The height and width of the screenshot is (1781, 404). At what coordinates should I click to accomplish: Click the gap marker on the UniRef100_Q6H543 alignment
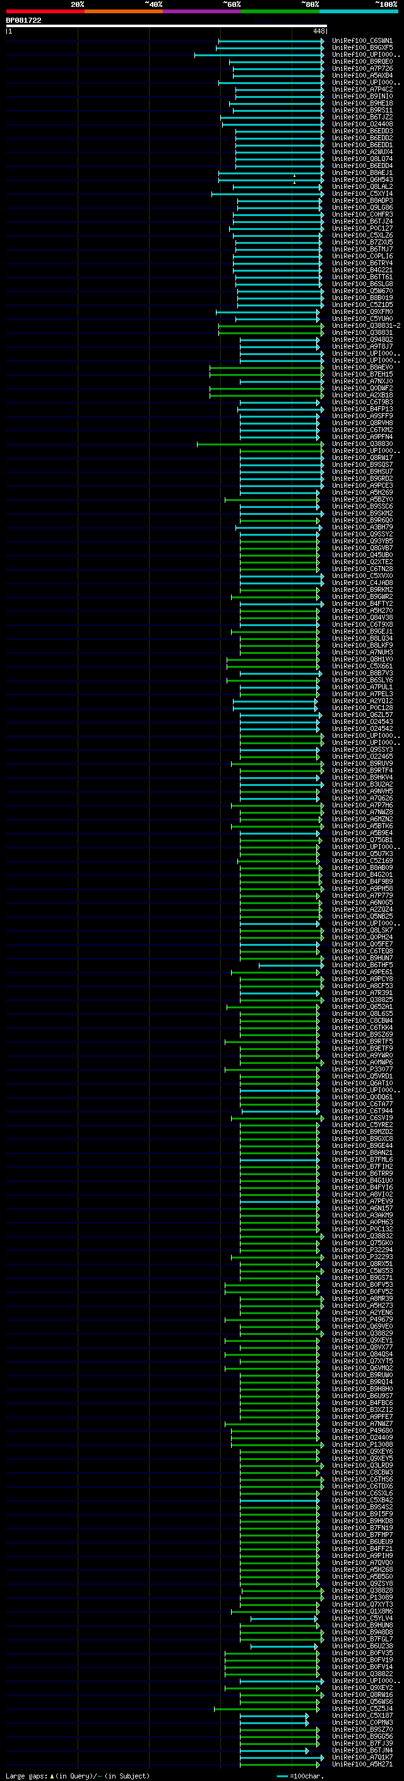(294, 182)
